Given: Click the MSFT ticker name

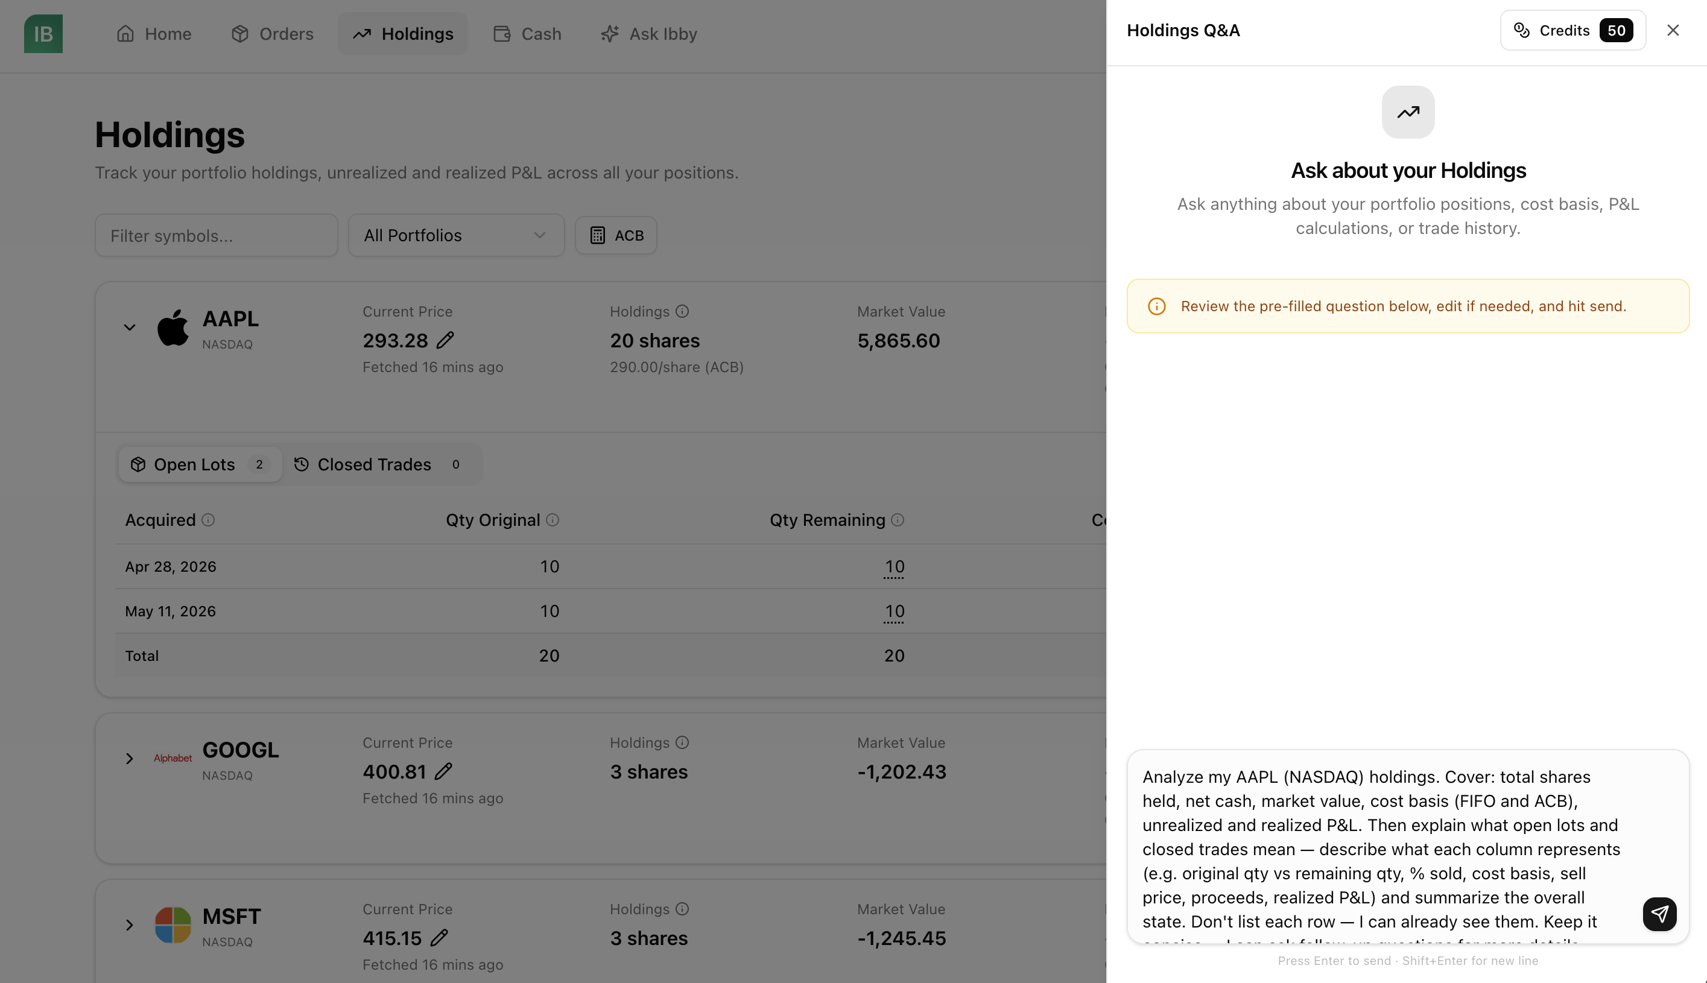Looking at the screenshot, I should [x=231, y=916].
